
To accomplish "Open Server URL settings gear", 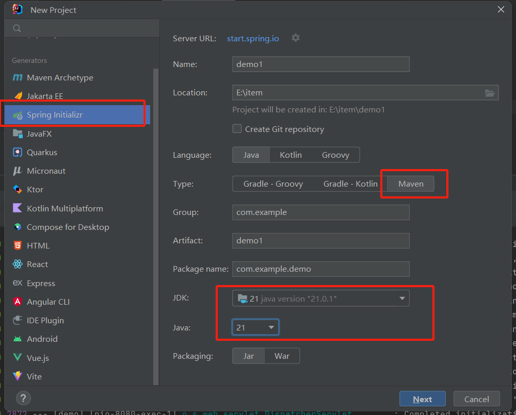I will pos(296,38).
